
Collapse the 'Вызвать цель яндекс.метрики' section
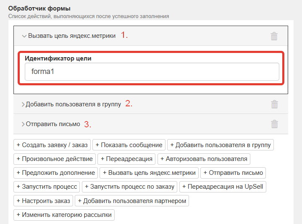pos(24,36)
